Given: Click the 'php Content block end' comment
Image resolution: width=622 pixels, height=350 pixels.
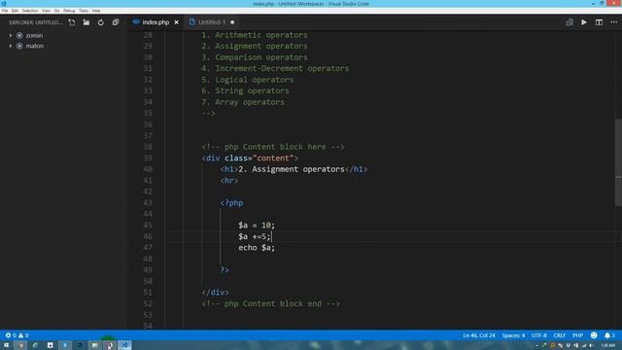Looking at the screenshot, I should tap(270, 303).
